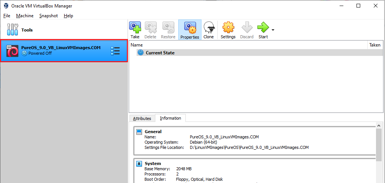Select the PureOS_9.0_VB_LinuxVMImages.COM machine entry

64,51
